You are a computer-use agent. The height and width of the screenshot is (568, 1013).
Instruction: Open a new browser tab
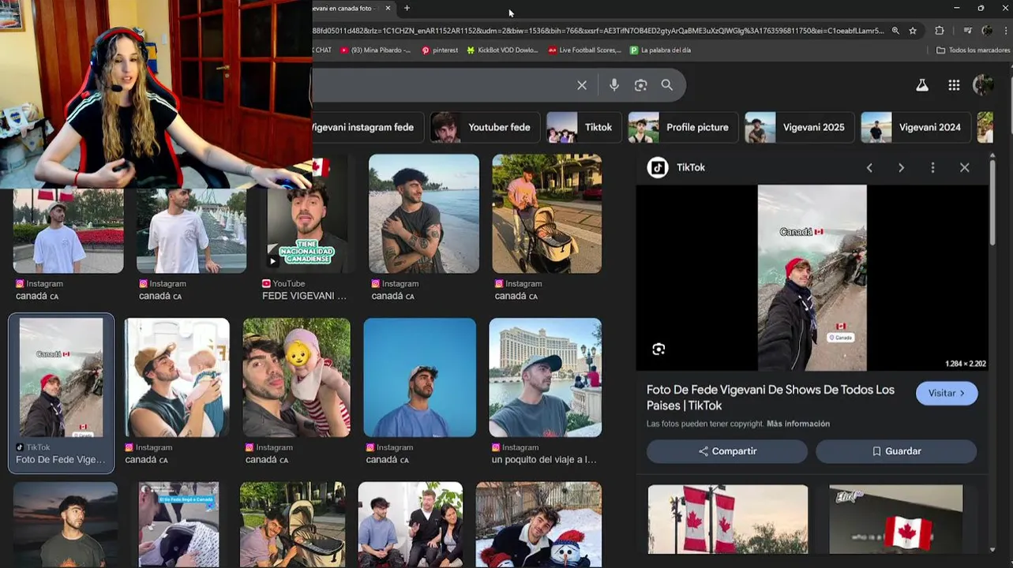pyautogui.click(x=407, y=8)
